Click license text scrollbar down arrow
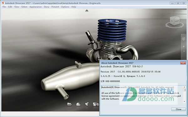This screenshot has height=117, width=188. point(184,101)
